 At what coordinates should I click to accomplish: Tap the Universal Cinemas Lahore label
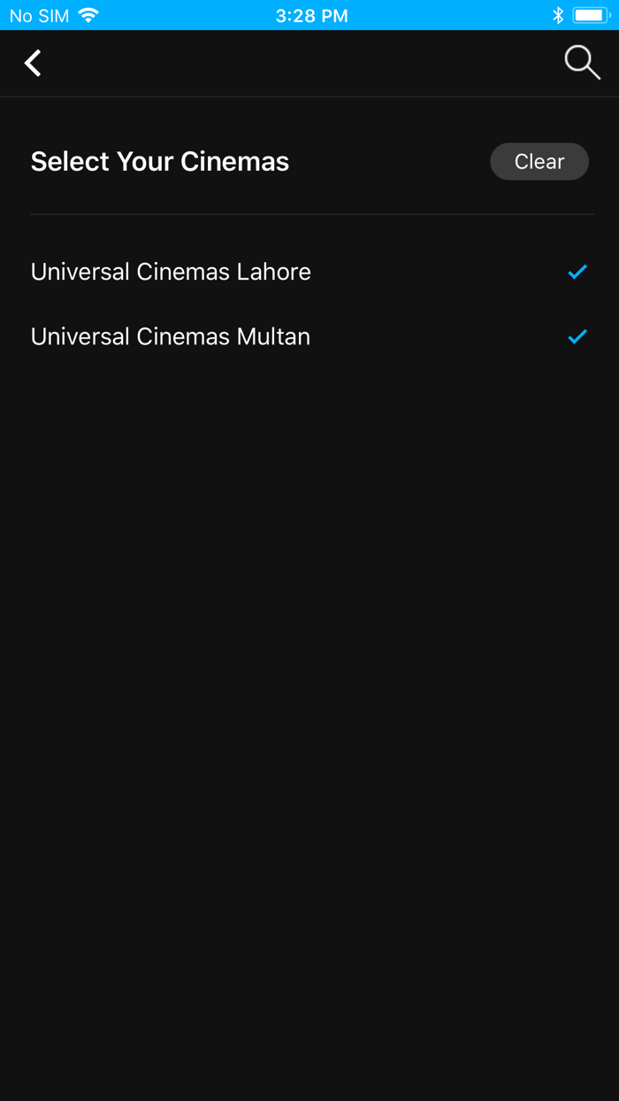pos(171,272)
